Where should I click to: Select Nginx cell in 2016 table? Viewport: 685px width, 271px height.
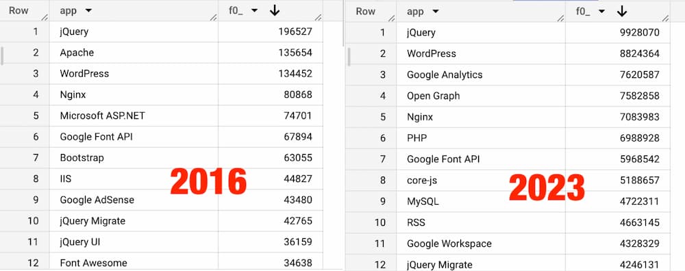[134, 94]
